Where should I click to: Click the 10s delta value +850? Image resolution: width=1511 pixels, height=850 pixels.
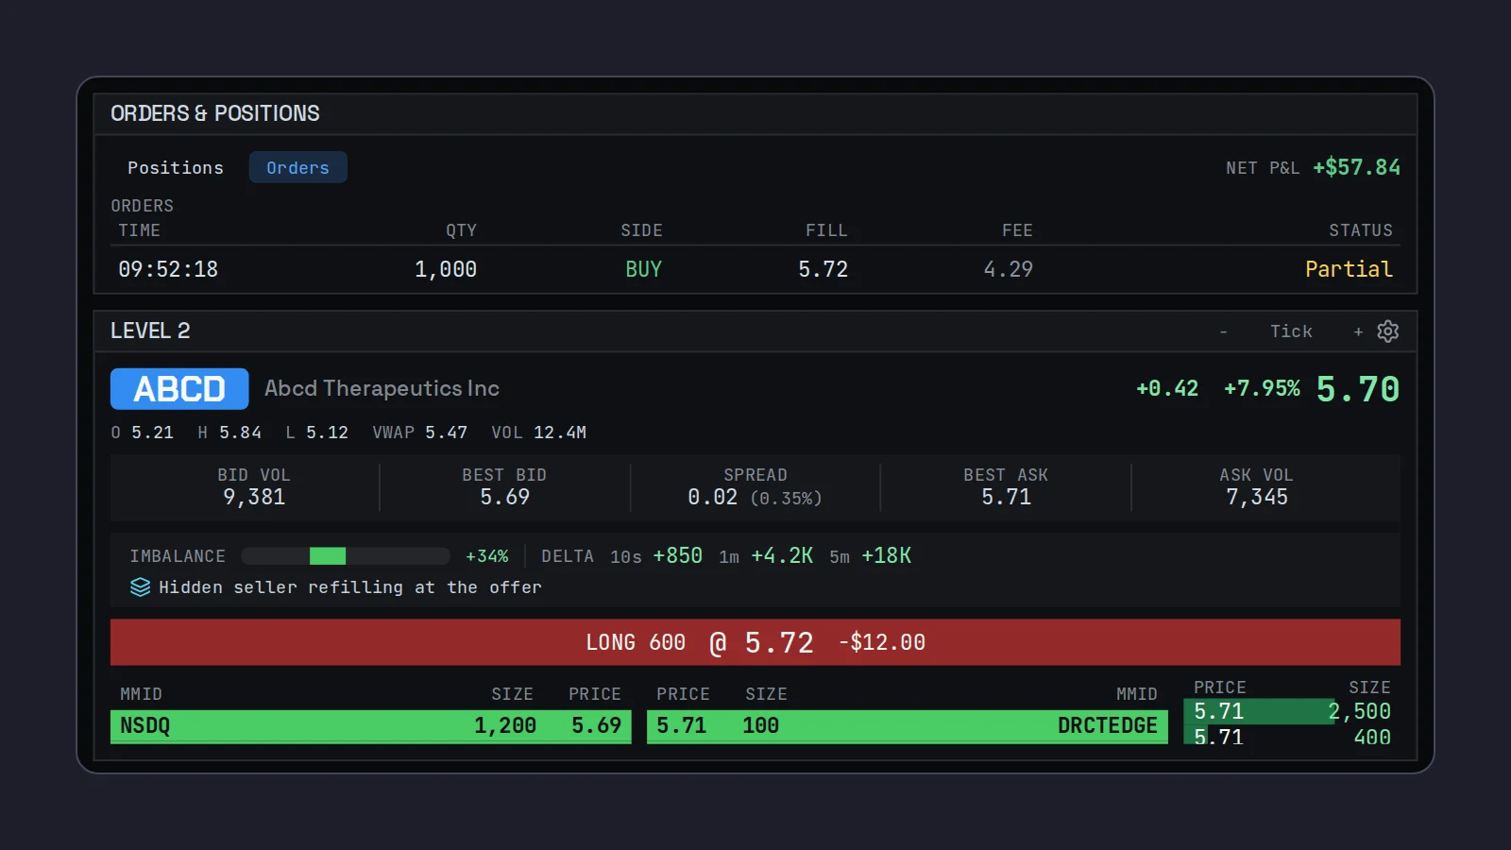[677, 555]
